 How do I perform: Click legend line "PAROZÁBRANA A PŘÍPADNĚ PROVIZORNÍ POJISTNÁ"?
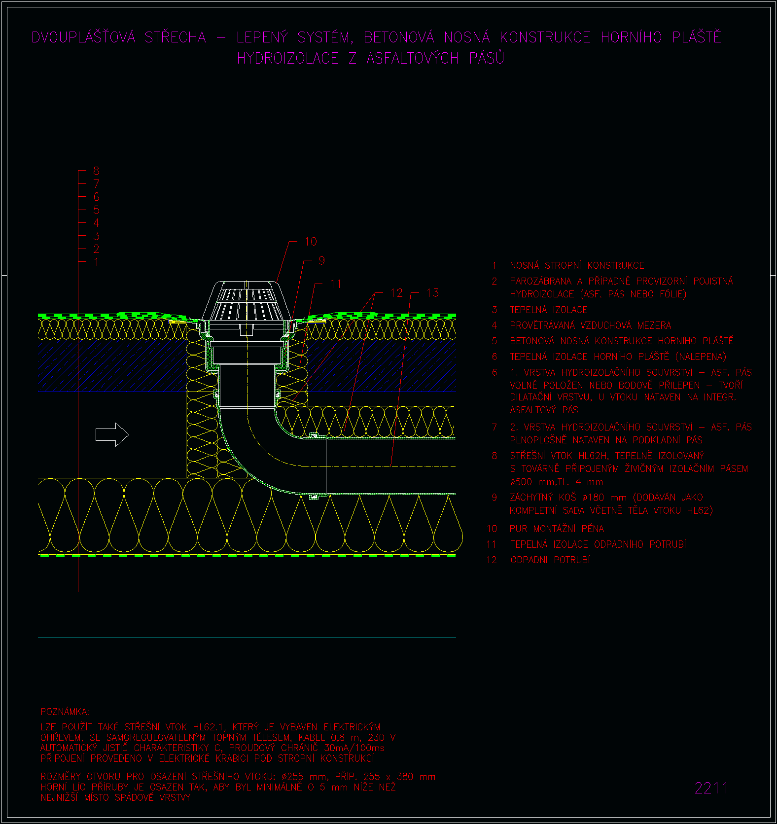622,281
